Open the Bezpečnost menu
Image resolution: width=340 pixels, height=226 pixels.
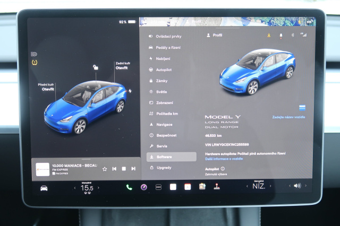click(163, 135)
